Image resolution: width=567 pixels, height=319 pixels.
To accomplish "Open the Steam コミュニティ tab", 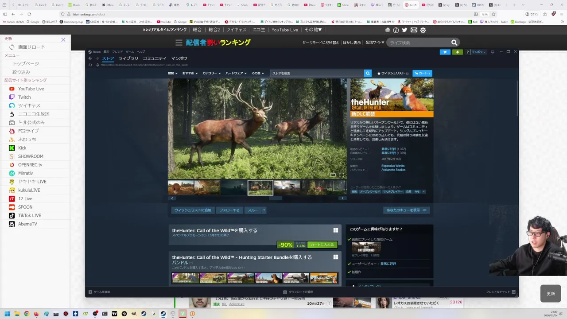I will [154, 58].
